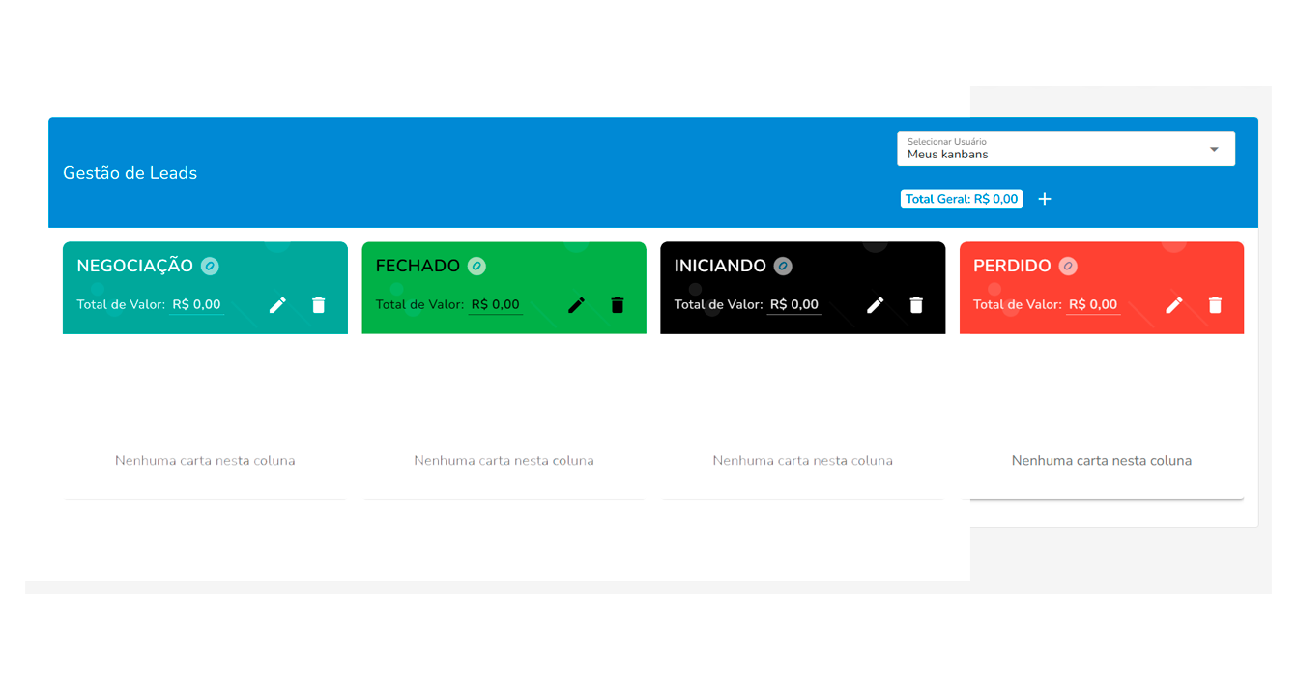Click the color circle beside FECHADO title
The height and width of the screenshot is (680, 1297).
pyautogui.click(x=476, y=266)
